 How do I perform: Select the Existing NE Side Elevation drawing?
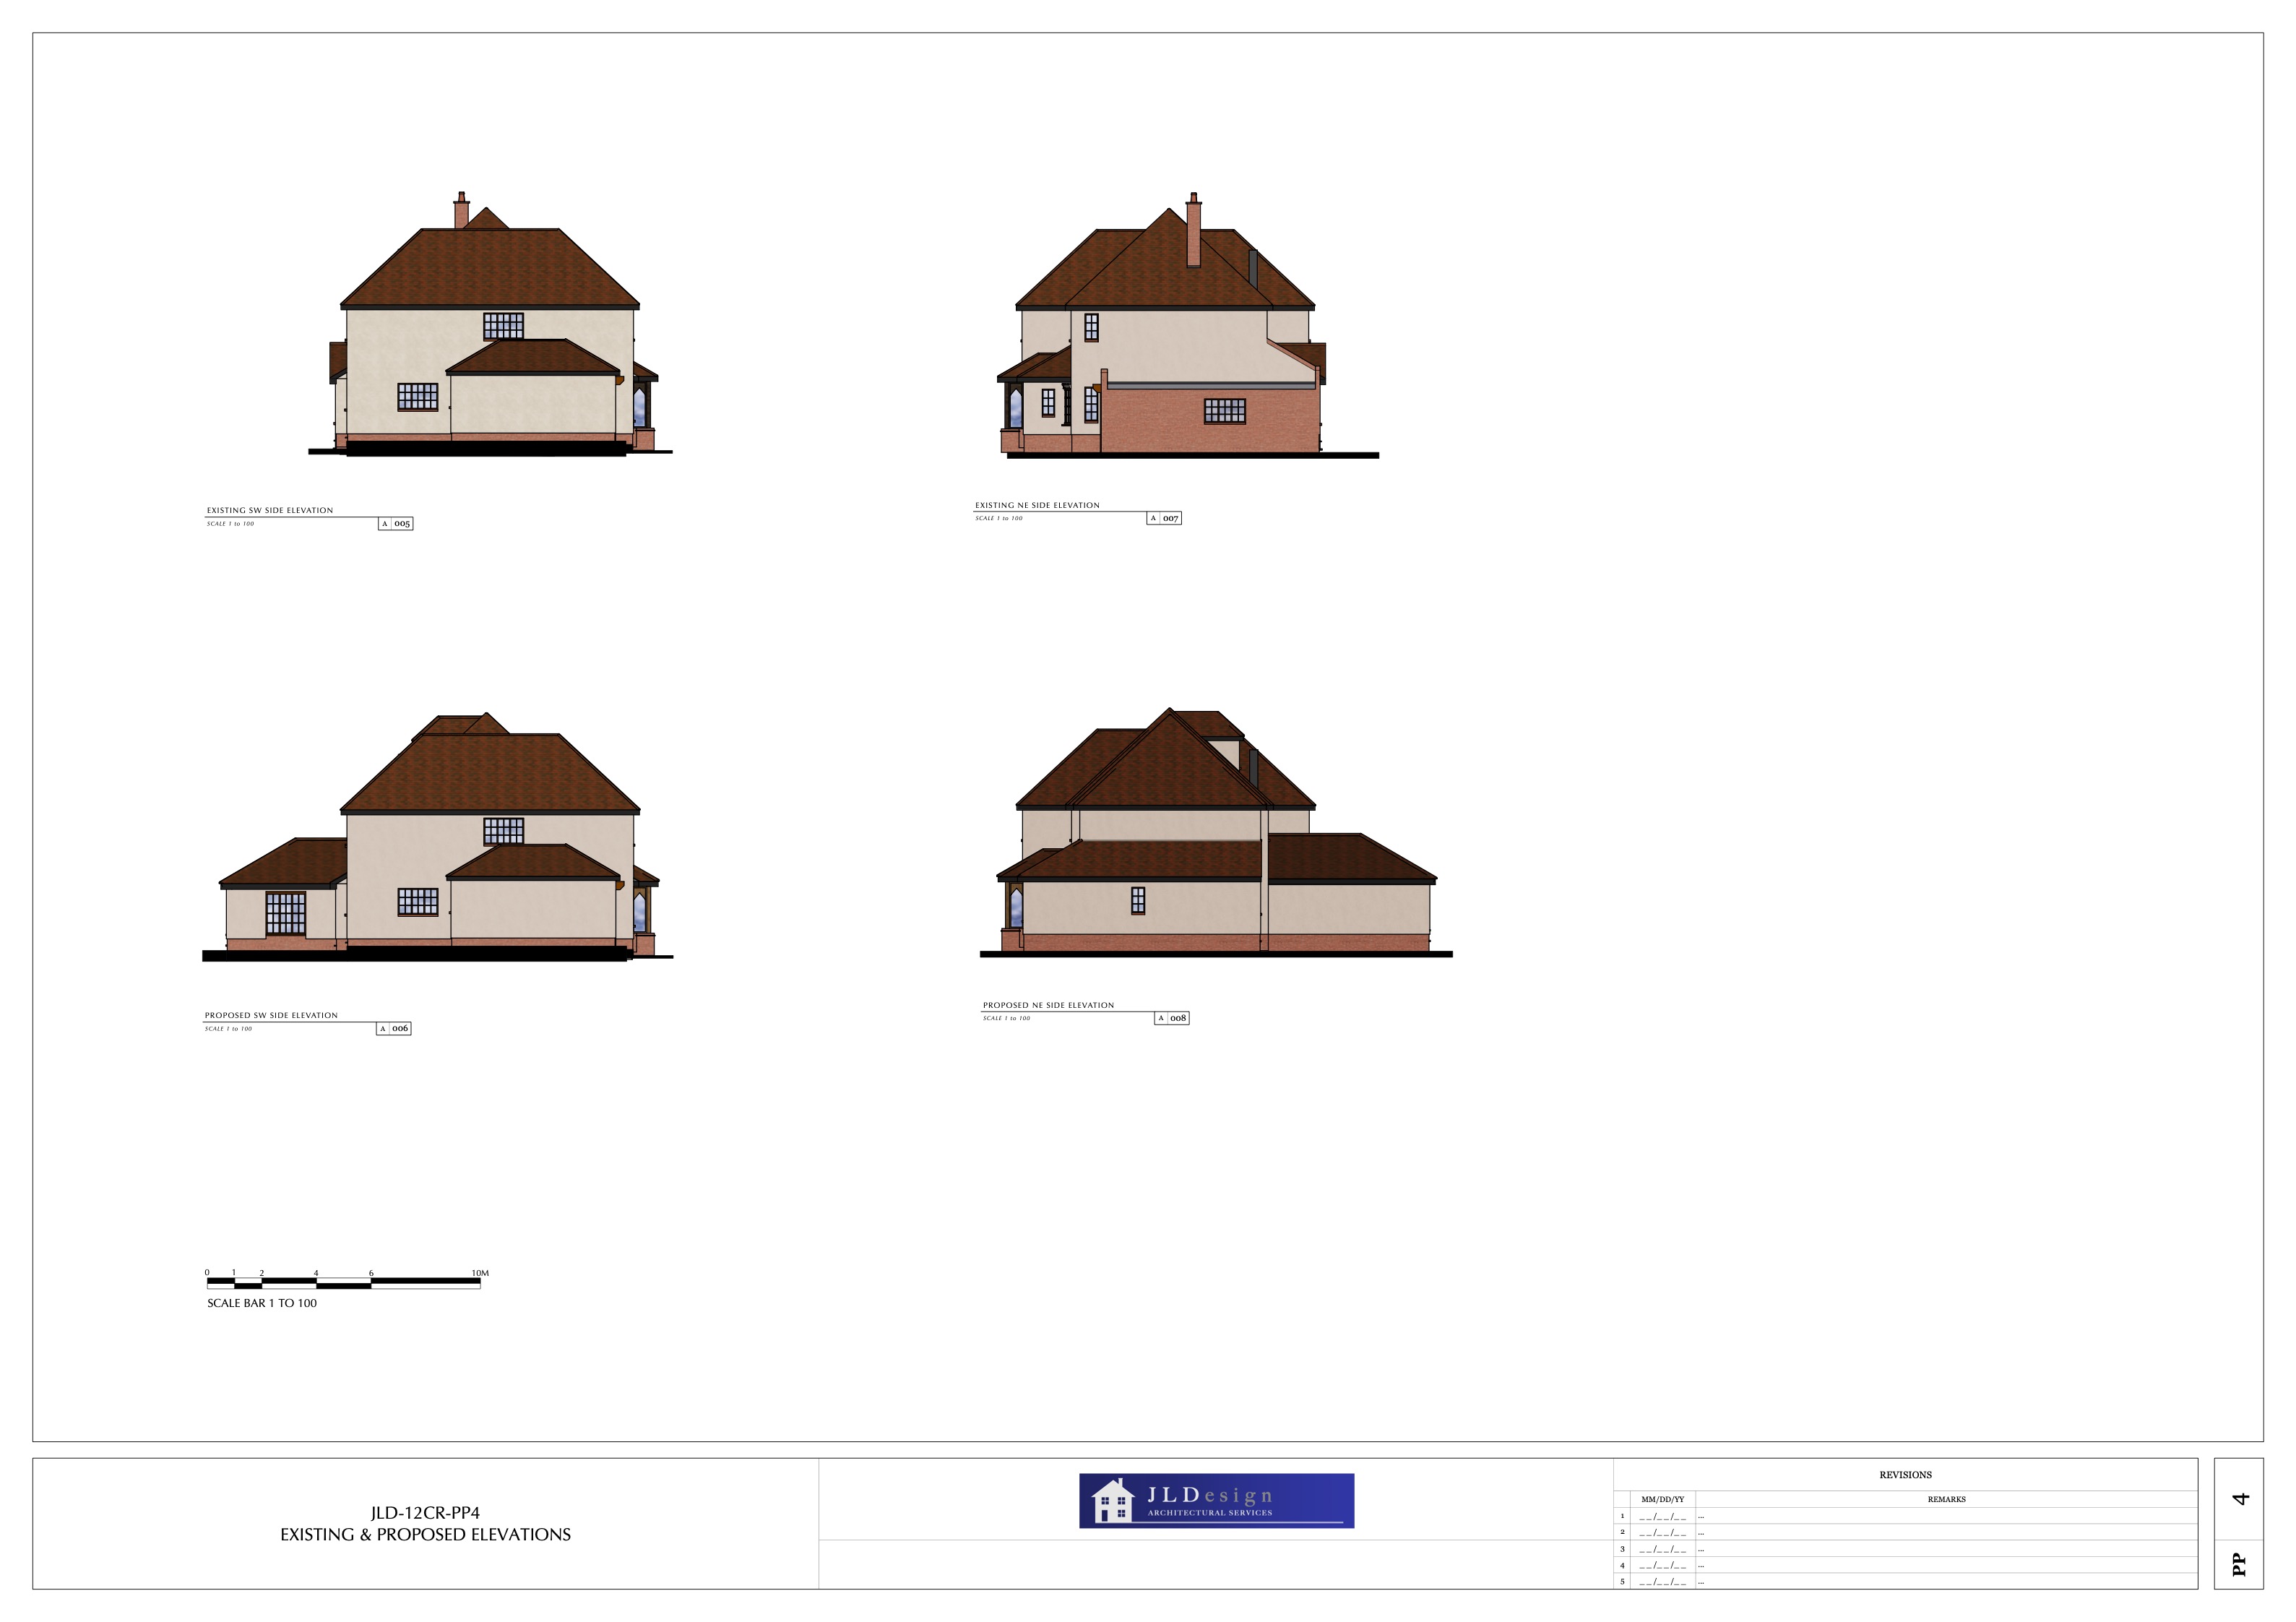[1189, 326]
